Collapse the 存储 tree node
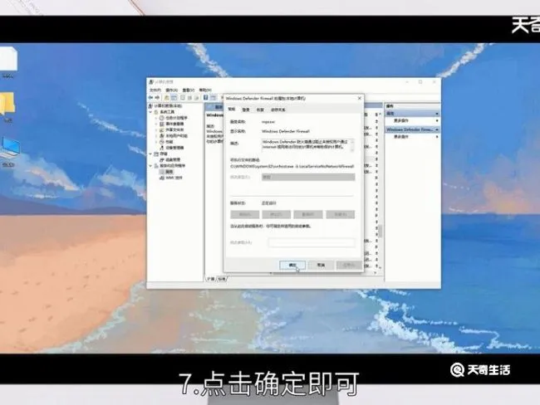This screenshot has height=405, width=540. click(x=151, y=154)
